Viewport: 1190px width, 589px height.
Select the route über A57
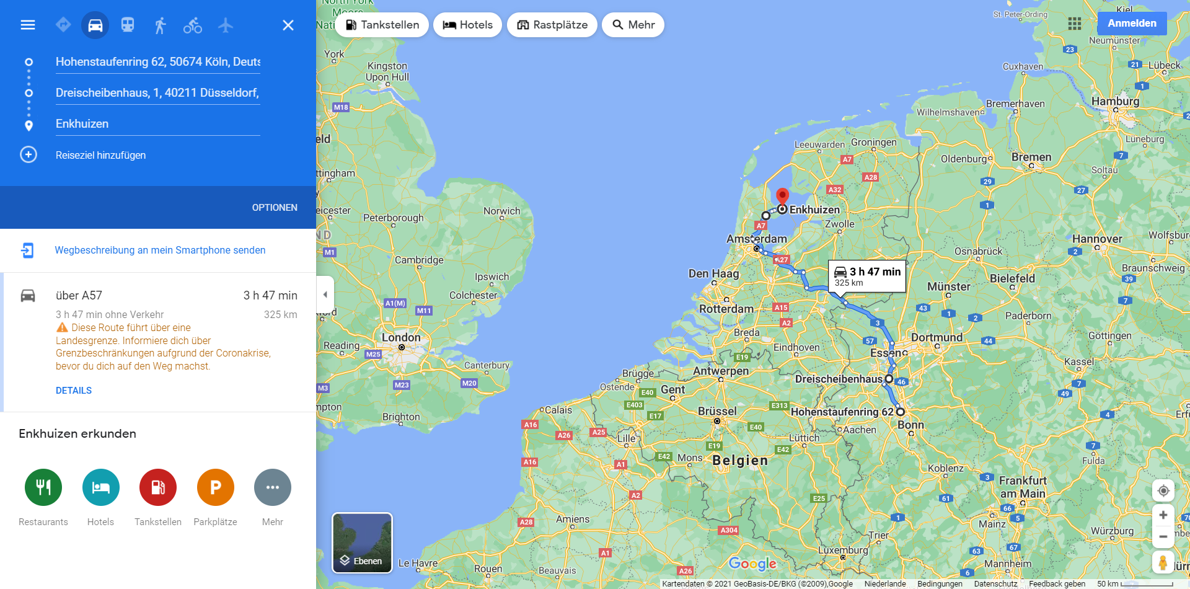pyautogui.click(x=158, y=342)
